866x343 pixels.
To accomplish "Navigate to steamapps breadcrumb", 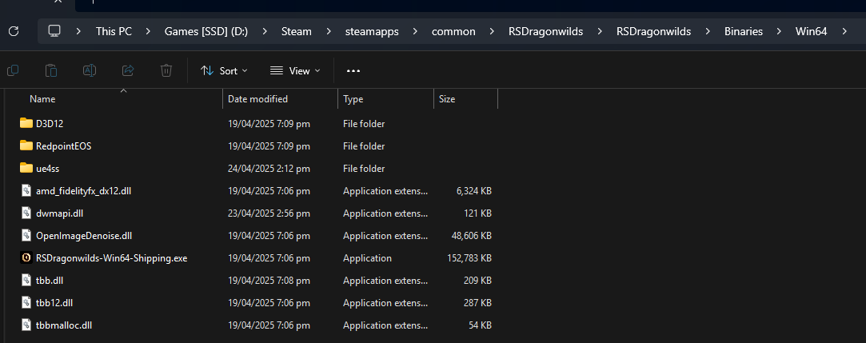I will 373,31.
